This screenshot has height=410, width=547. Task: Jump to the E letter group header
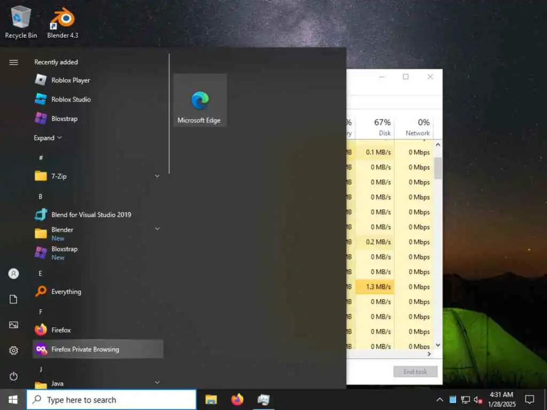(x=40, y=273)
